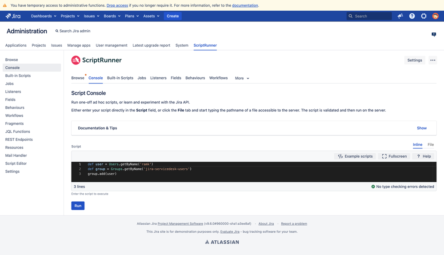The image size is (444, 255).
Task: Switch to the Workflows tab
Action: coord(218,78)
